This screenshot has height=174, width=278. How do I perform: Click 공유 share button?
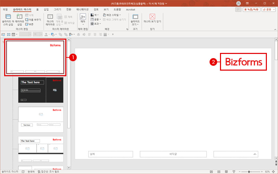coord(268,9)
